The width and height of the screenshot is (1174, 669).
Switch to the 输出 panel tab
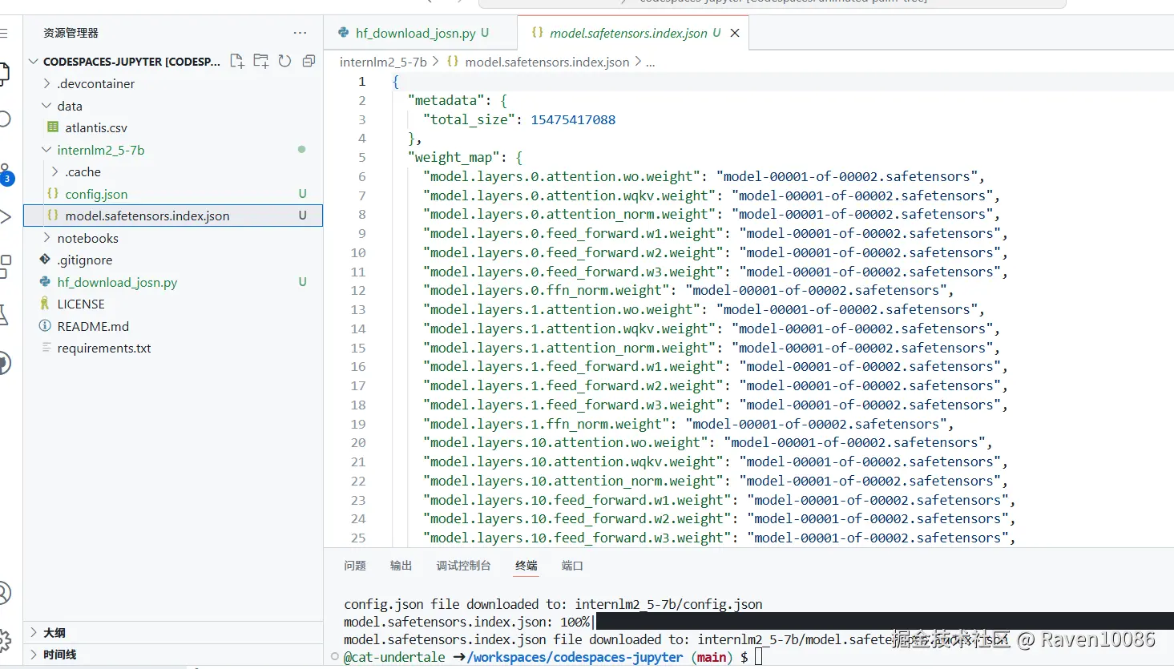(x=401, y=566)
